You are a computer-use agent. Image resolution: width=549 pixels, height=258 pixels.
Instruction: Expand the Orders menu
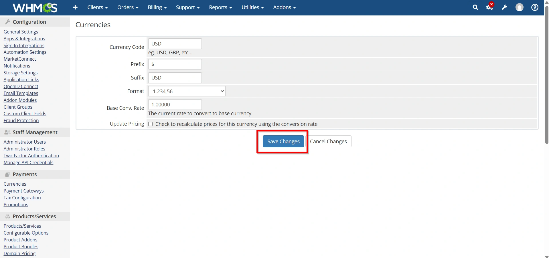point(128,7)
